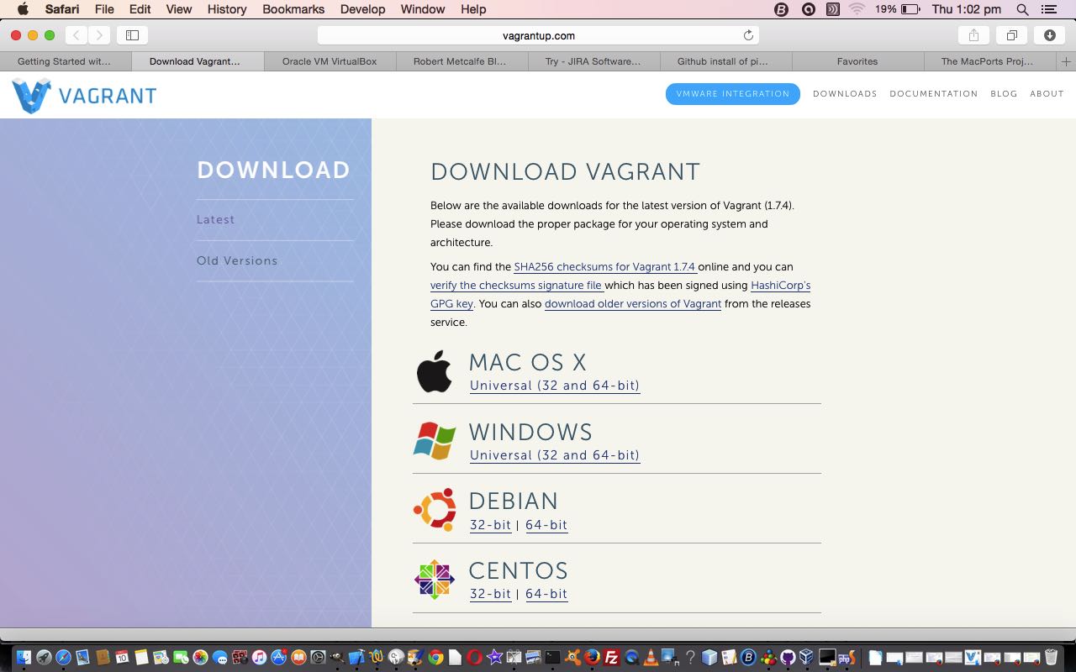Image resolution: width=1076 pixels, height=672 pixels.
Task: Open Notification Center icon in the menu bar
Action: [1048, 9]
